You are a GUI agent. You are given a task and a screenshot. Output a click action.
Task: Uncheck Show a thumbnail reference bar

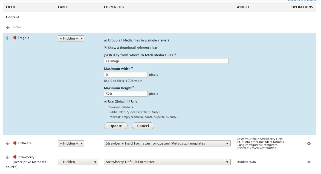[105, 48]
